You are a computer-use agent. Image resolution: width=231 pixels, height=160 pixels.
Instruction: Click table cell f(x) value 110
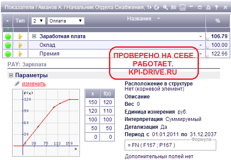pos(107,111)
